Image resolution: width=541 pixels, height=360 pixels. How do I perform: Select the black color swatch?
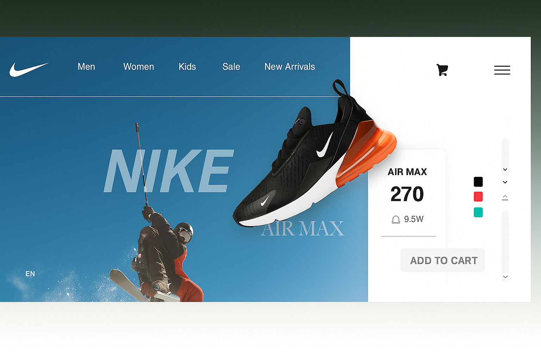point(478,182)
